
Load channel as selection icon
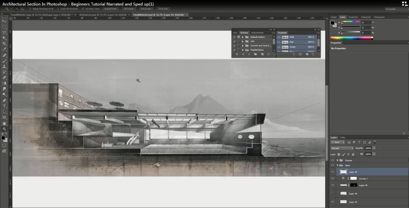(x=294, y=54)
